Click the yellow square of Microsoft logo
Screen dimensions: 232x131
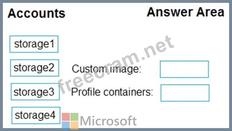[74, 126]
